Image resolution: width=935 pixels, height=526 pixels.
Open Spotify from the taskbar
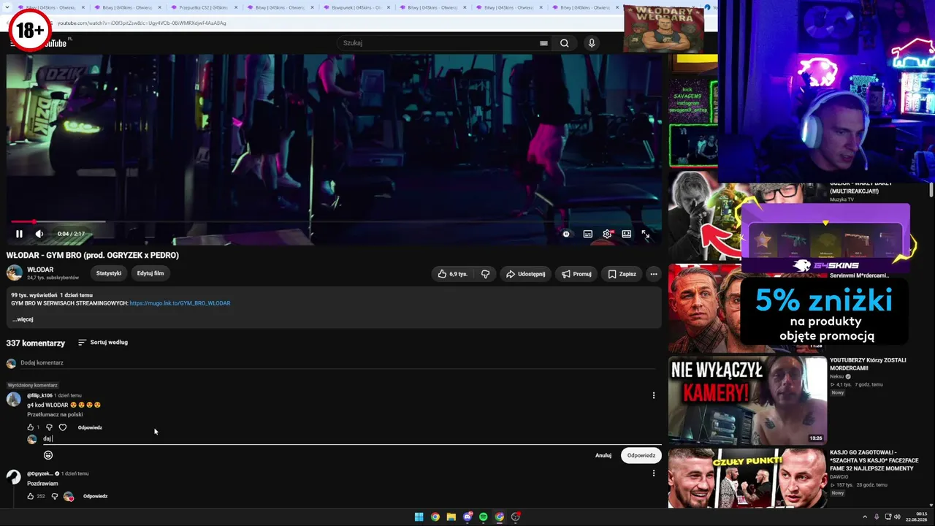[484, 517]
